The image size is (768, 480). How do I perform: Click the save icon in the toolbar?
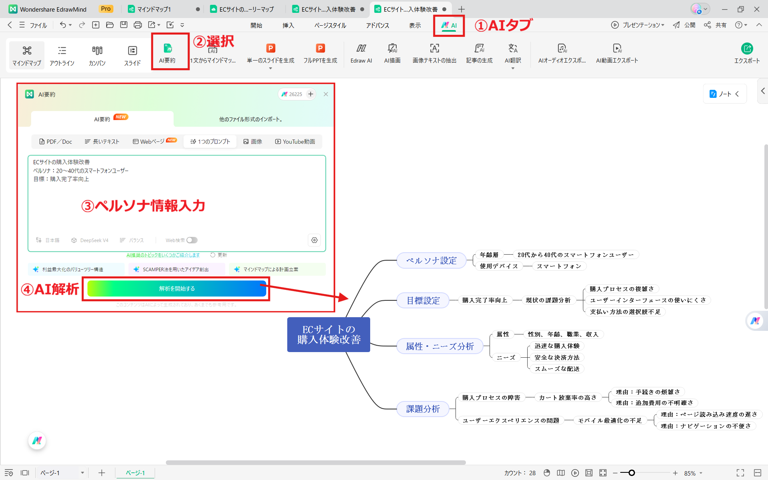(x=124, y=25)
